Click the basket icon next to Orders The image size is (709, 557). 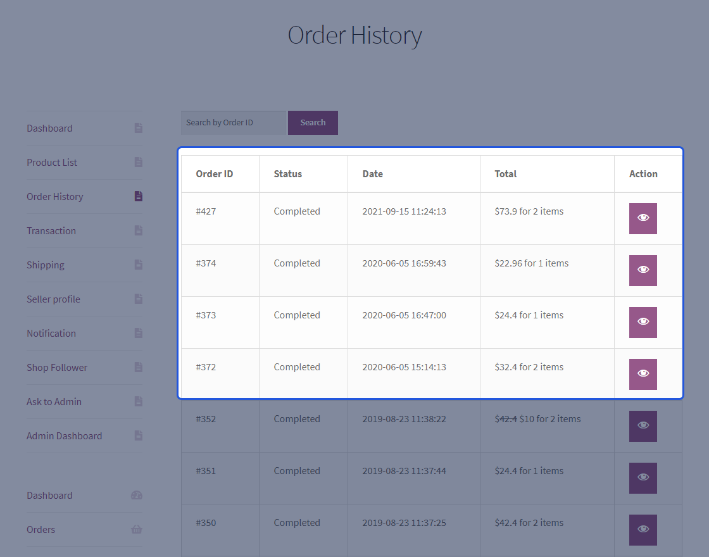point(137,529)
